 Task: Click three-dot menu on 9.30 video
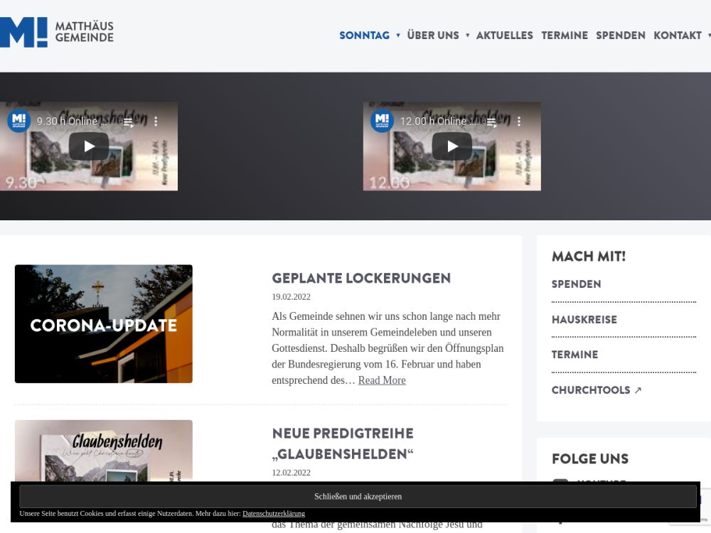click(156, 122)
